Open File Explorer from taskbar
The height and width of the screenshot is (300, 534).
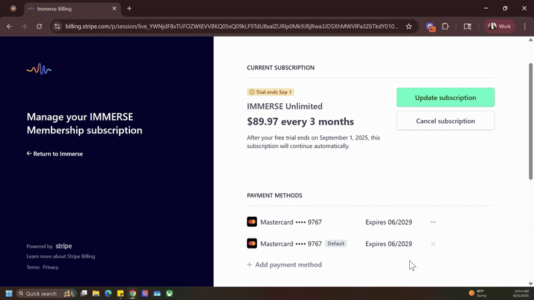tap(96, 293)
